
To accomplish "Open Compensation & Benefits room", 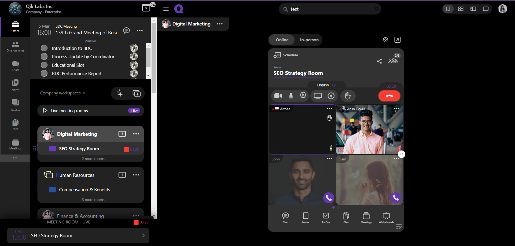I will (x=84, y=190).
